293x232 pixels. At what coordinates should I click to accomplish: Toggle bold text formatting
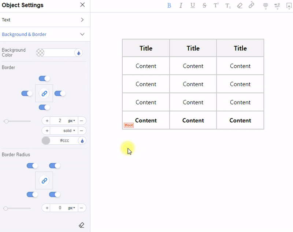coord(169,5)
